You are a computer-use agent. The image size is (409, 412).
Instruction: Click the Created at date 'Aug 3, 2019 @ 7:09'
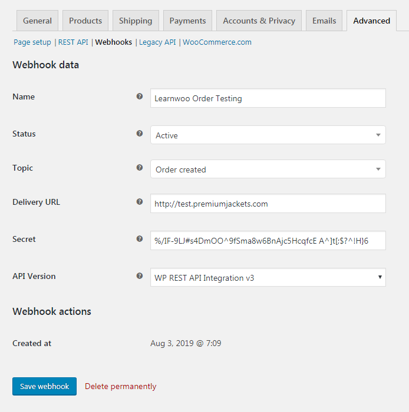point(186,343)
